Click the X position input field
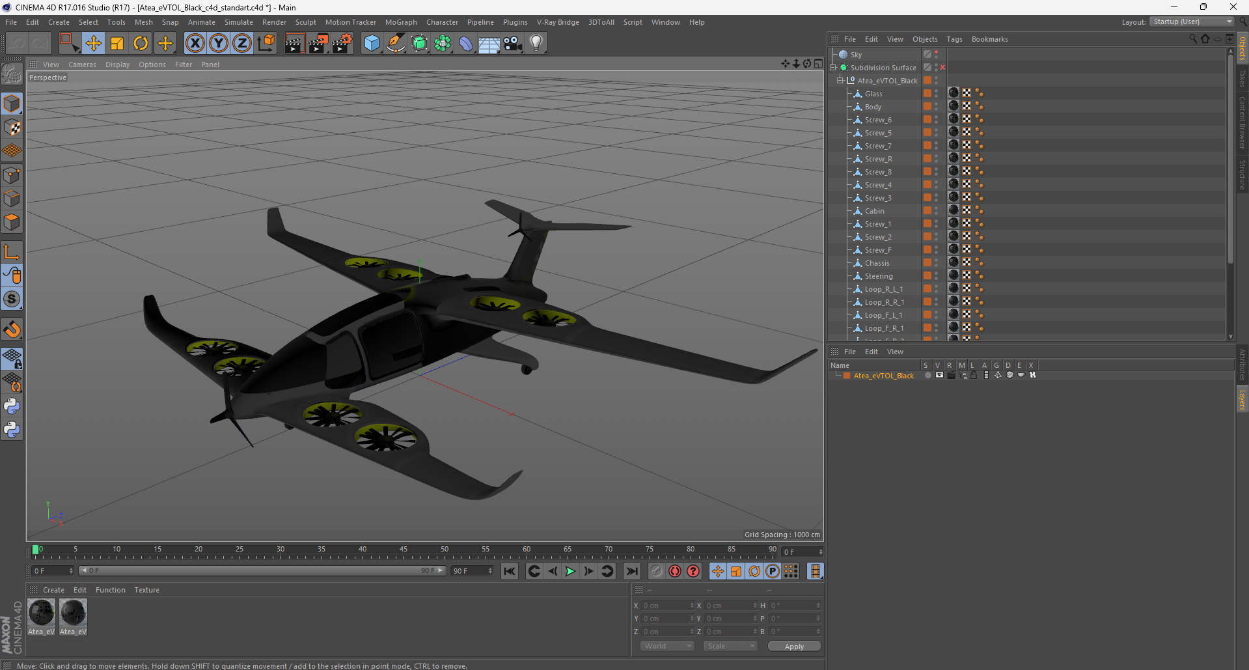 pos(667,606)
